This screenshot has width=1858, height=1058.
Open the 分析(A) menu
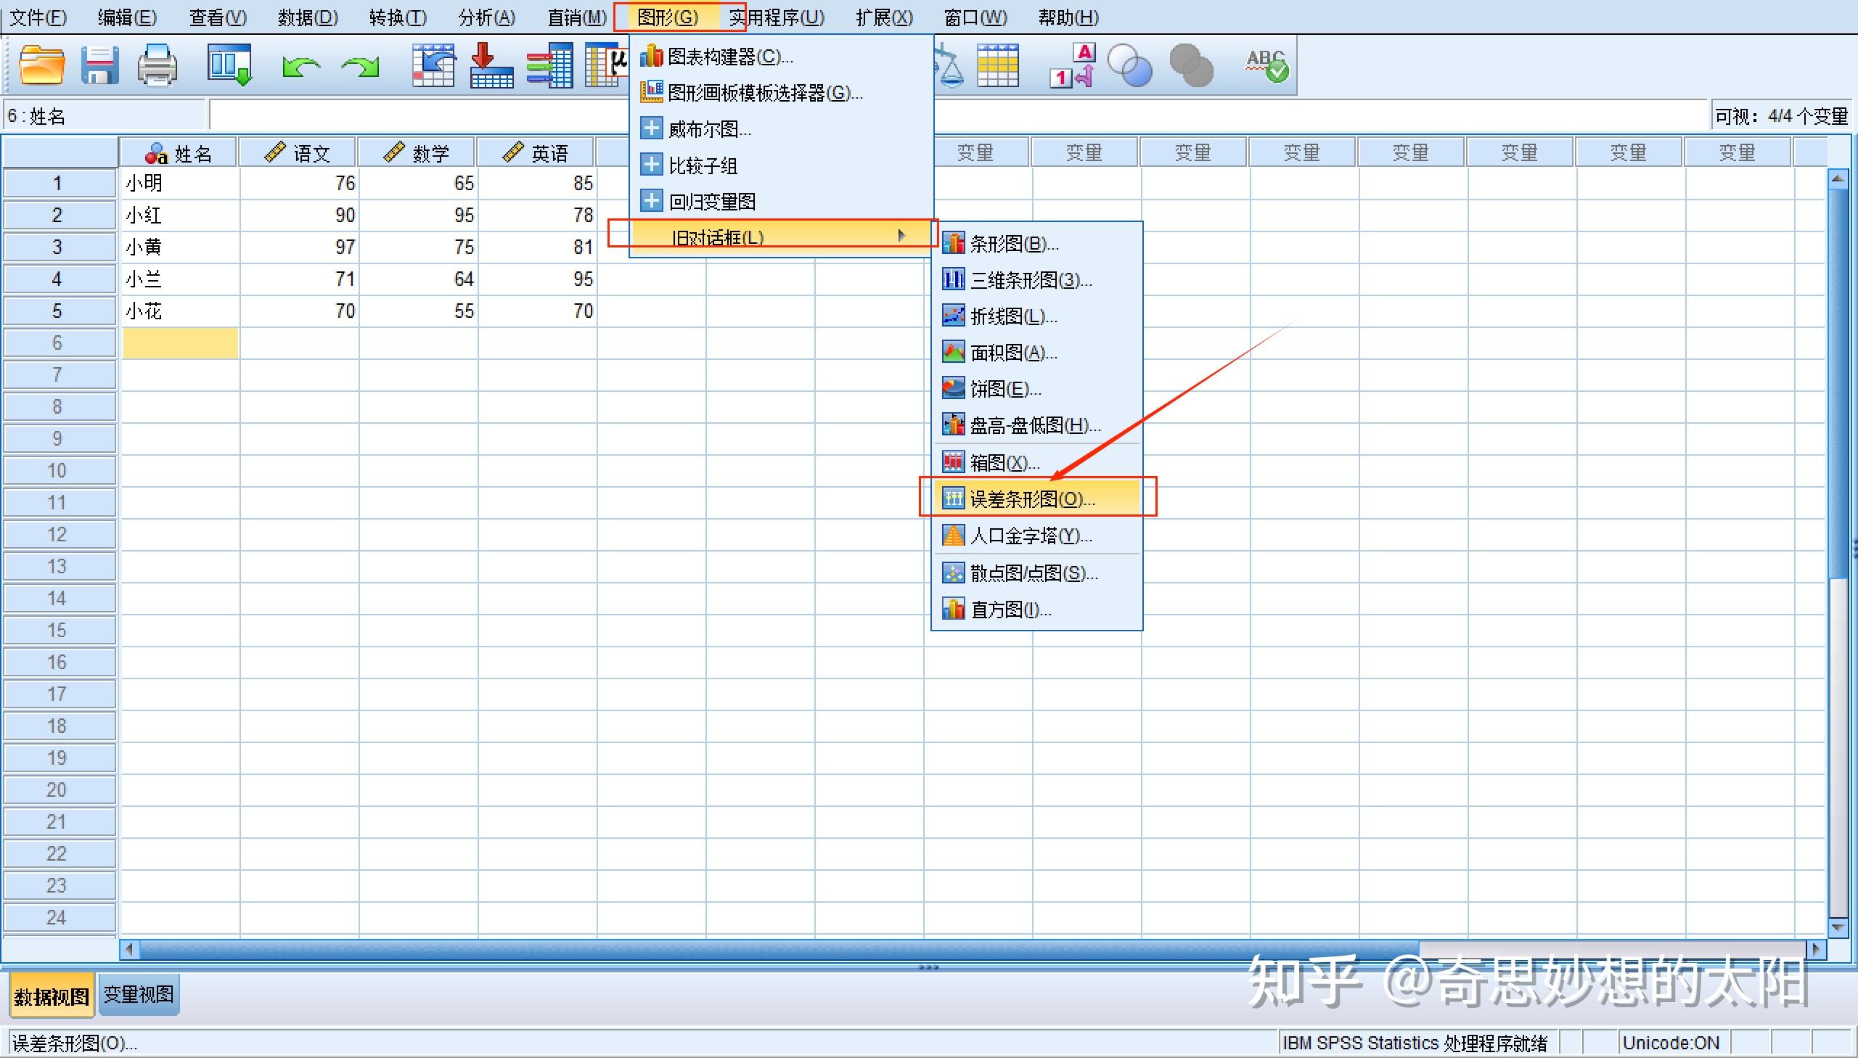click(486, 17)
